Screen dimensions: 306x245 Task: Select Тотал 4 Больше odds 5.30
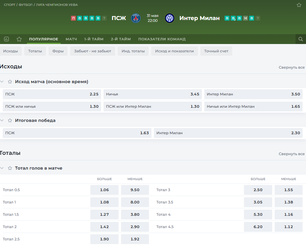point(258,215)
